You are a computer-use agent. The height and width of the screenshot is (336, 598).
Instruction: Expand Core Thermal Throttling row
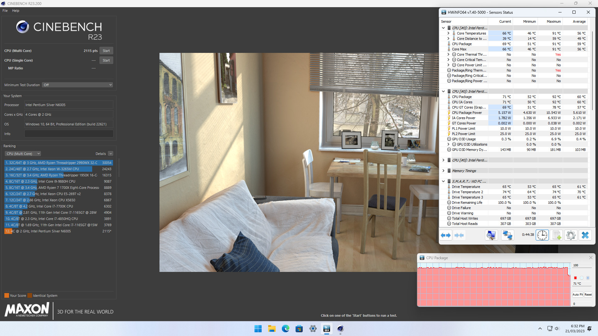[448, 54]
